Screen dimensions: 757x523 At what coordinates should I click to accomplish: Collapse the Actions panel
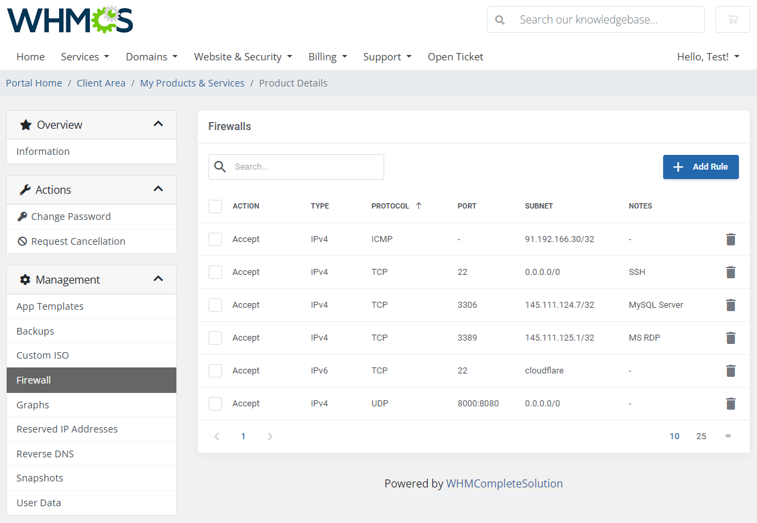point(158,189)
